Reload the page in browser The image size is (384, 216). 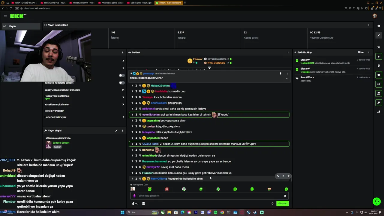click(x=11, y=8)
